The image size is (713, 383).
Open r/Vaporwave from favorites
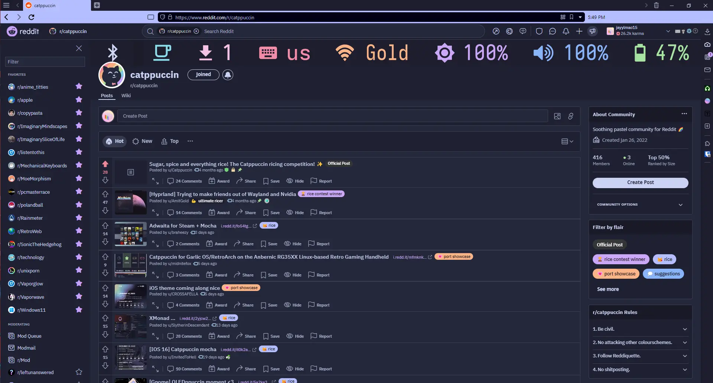point(31,297)
